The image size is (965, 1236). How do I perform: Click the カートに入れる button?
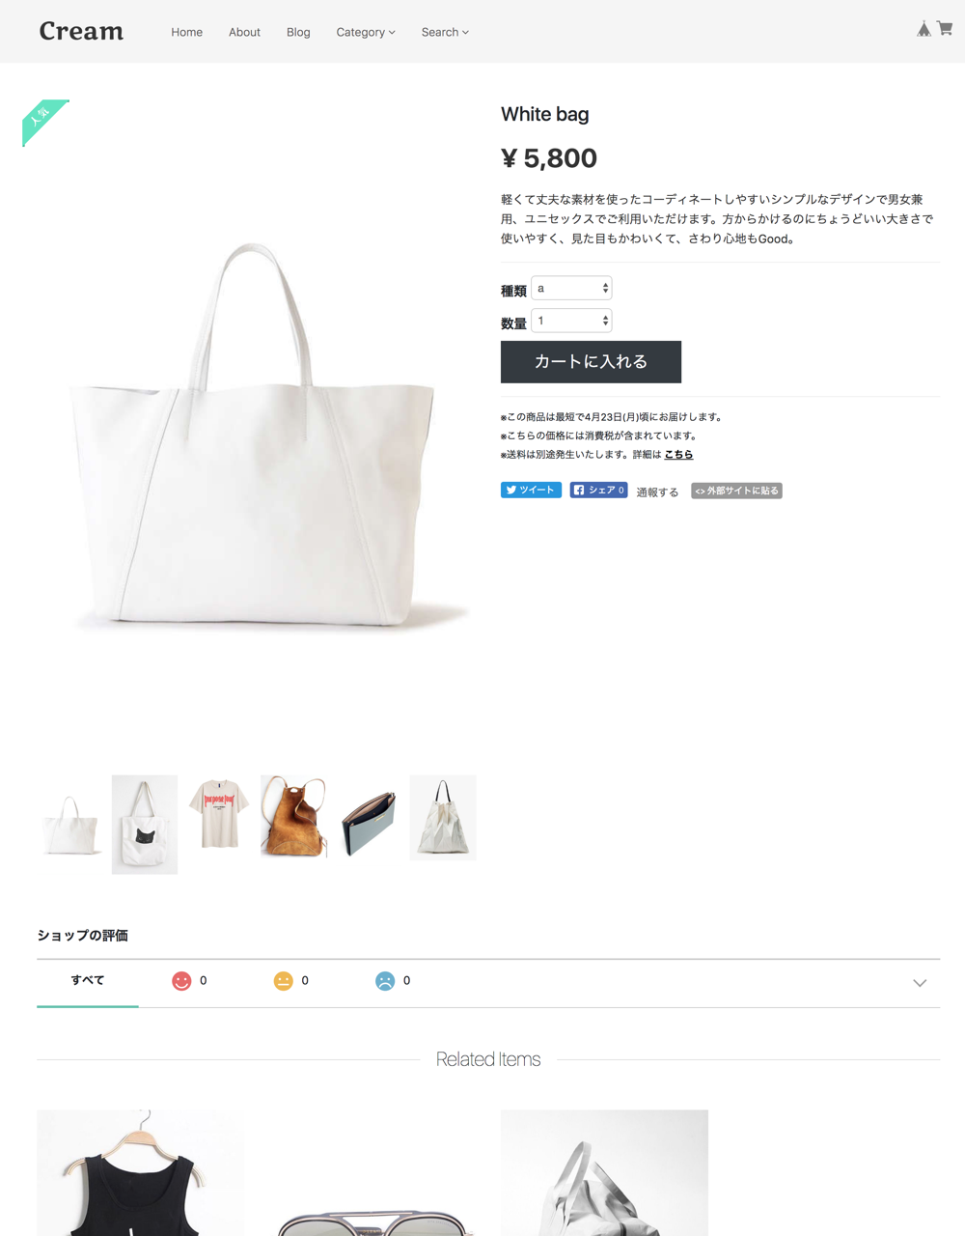click(591, 362)
